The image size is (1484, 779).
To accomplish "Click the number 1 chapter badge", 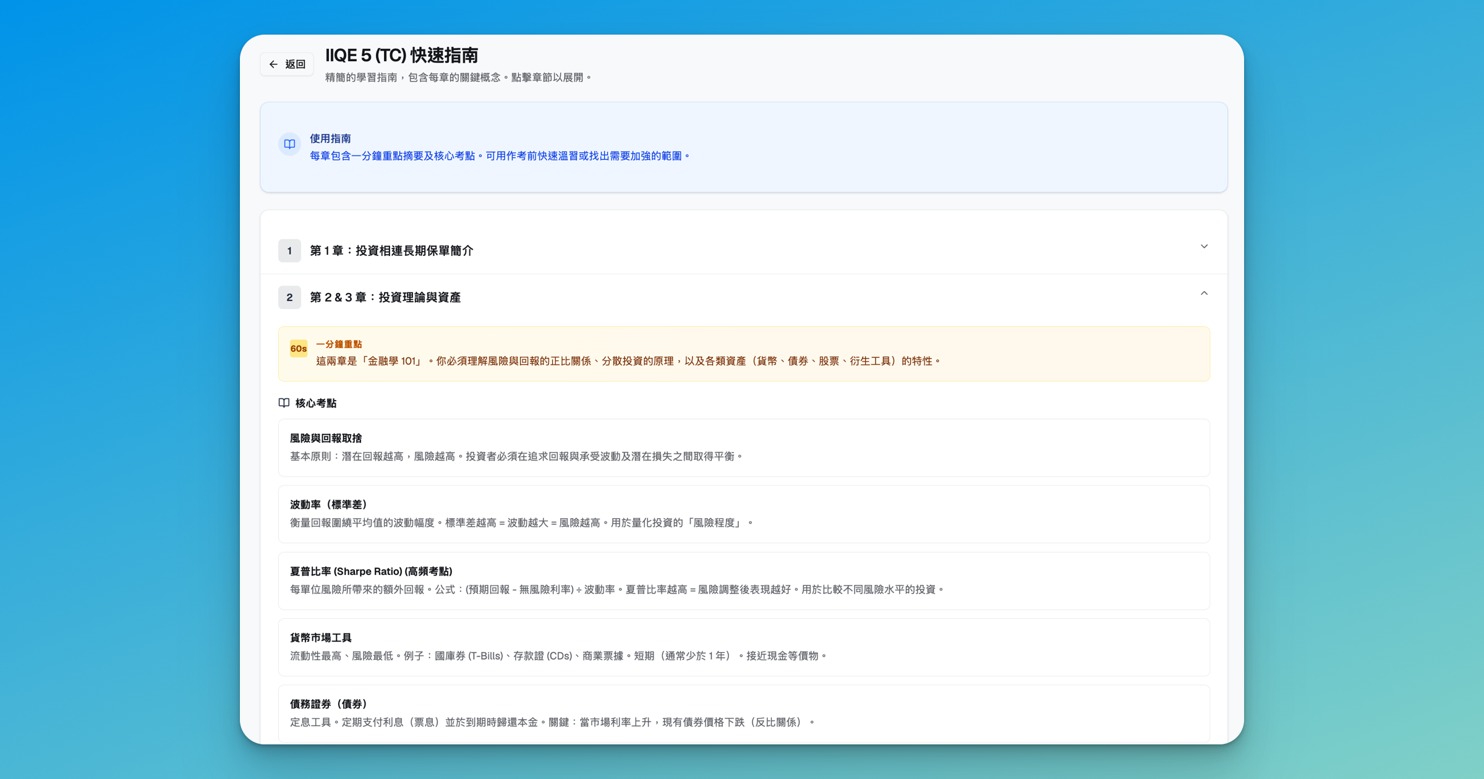I will tap(289, 250).
